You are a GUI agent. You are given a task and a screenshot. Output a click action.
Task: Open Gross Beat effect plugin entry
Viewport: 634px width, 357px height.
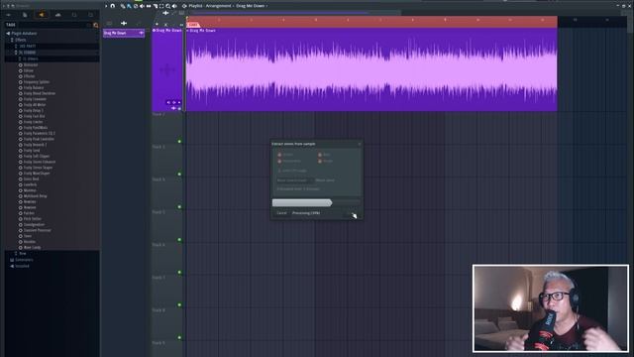coord(31,178)
